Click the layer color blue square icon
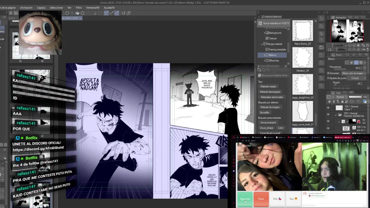Image resolution: width=370 pixels, height=208 pixels. click(x=365, y=101)
